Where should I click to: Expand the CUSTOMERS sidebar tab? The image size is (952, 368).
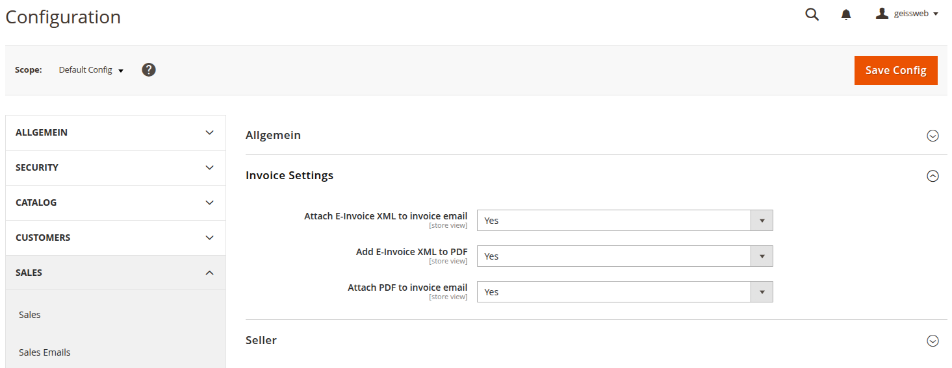click(x=115, y=238)
